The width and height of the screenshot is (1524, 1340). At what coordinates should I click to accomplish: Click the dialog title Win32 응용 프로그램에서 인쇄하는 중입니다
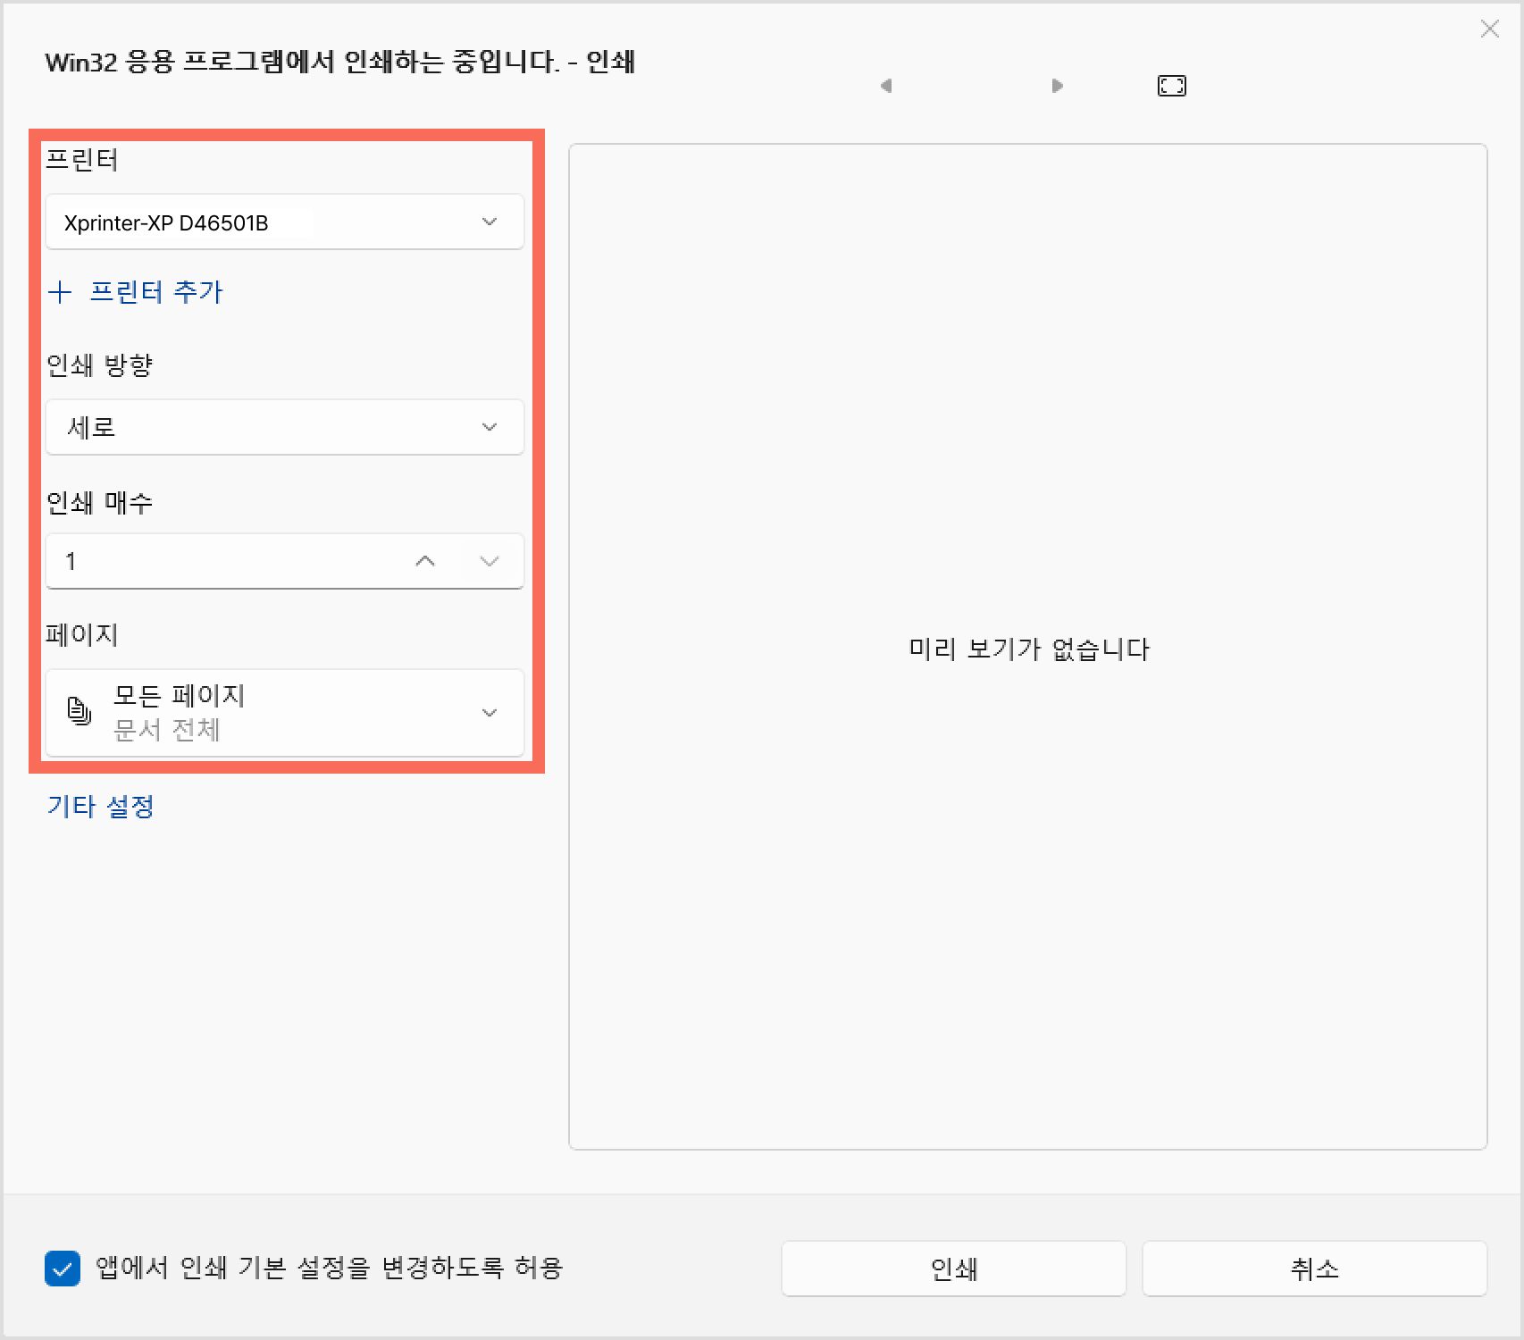[x=302, y=62]
